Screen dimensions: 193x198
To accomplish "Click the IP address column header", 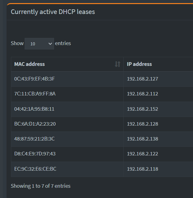I will (139, 64).
